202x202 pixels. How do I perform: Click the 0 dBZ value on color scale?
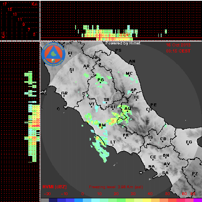click(82, 194)
